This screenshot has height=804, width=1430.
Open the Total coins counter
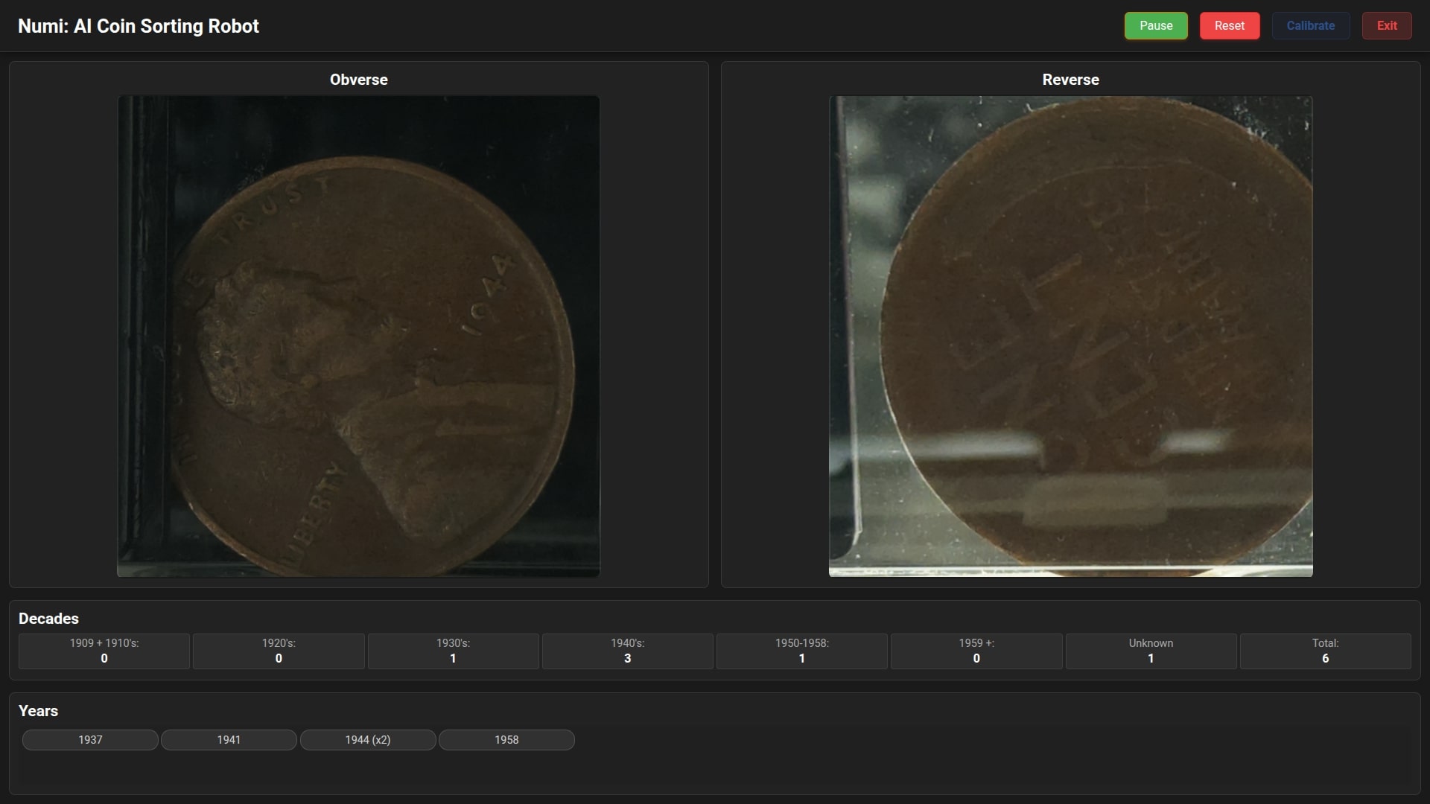[1326, 651]
